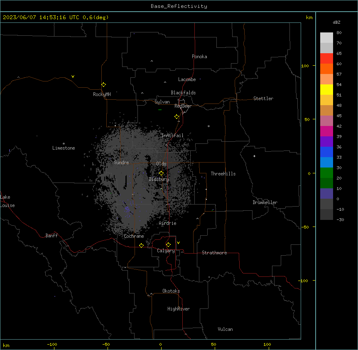The image size is (358, 350).
Task: Click the -30 value in the dBZ legend
Action: [x=340, y=219]
